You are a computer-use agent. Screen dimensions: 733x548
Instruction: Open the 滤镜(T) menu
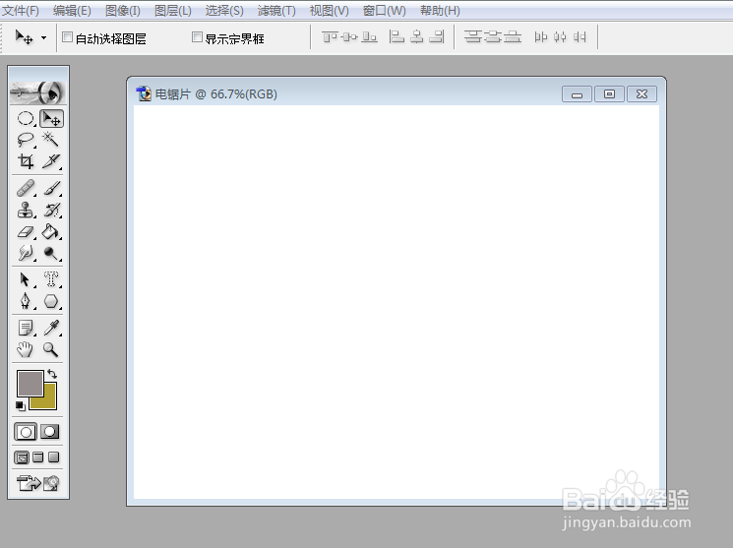(276, 10)
